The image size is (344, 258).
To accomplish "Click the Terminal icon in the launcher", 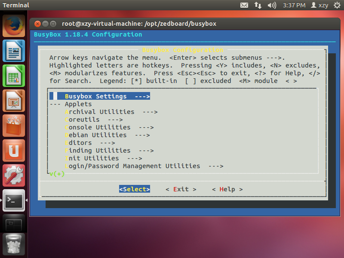I will 14,200.
